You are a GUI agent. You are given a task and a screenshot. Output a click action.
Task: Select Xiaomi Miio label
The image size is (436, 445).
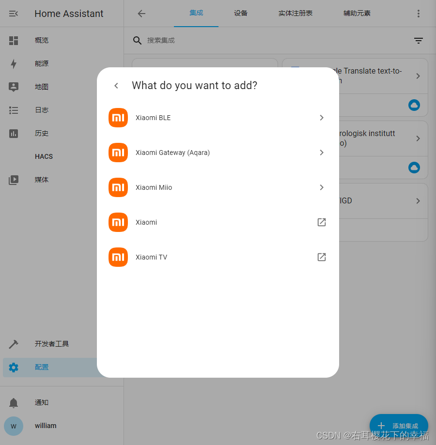tap(154, 187)
